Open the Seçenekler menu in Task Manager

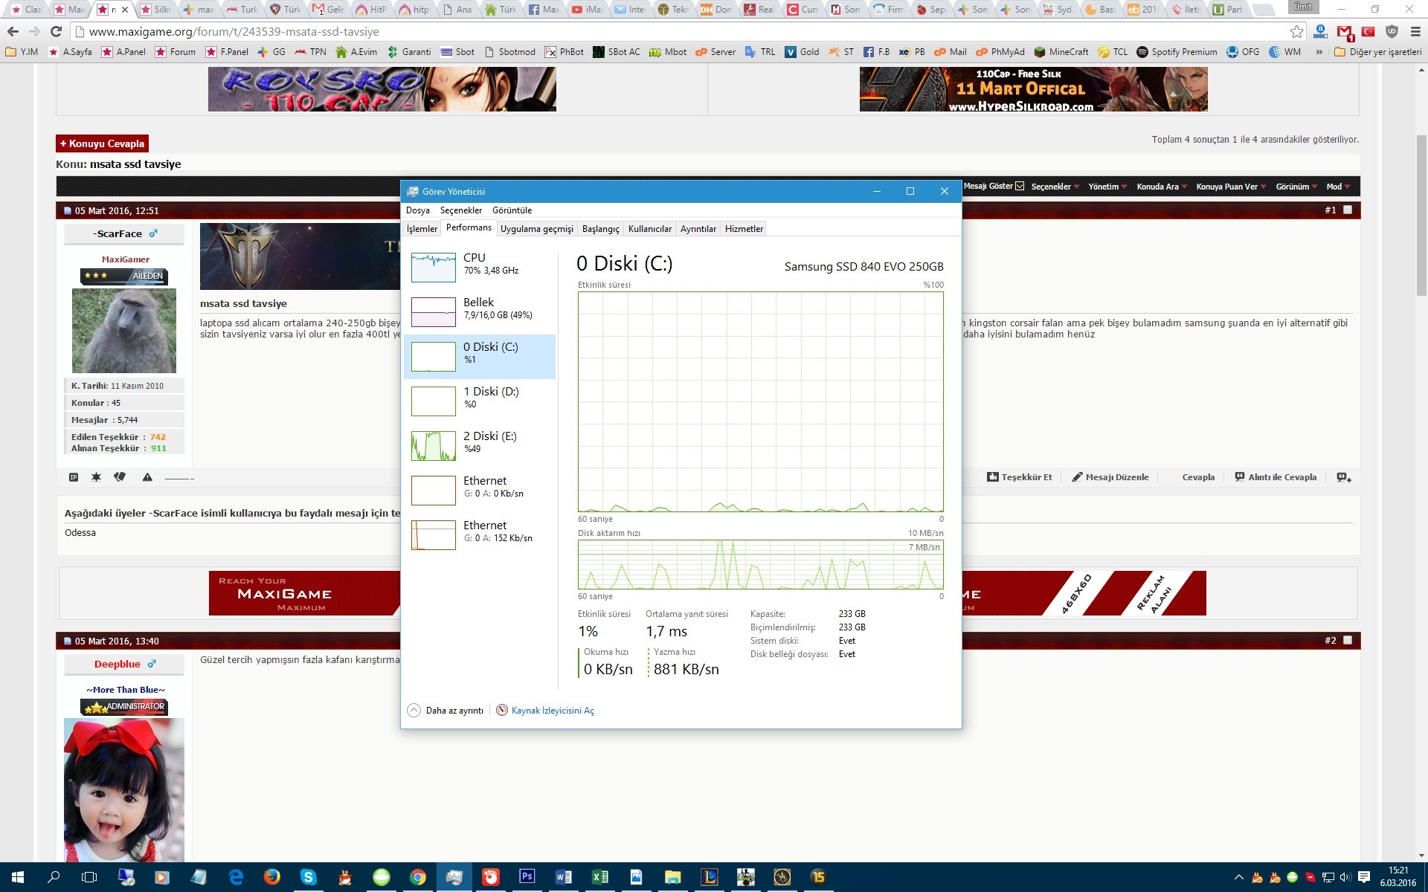pyautogui.click(x=461, y=210)
